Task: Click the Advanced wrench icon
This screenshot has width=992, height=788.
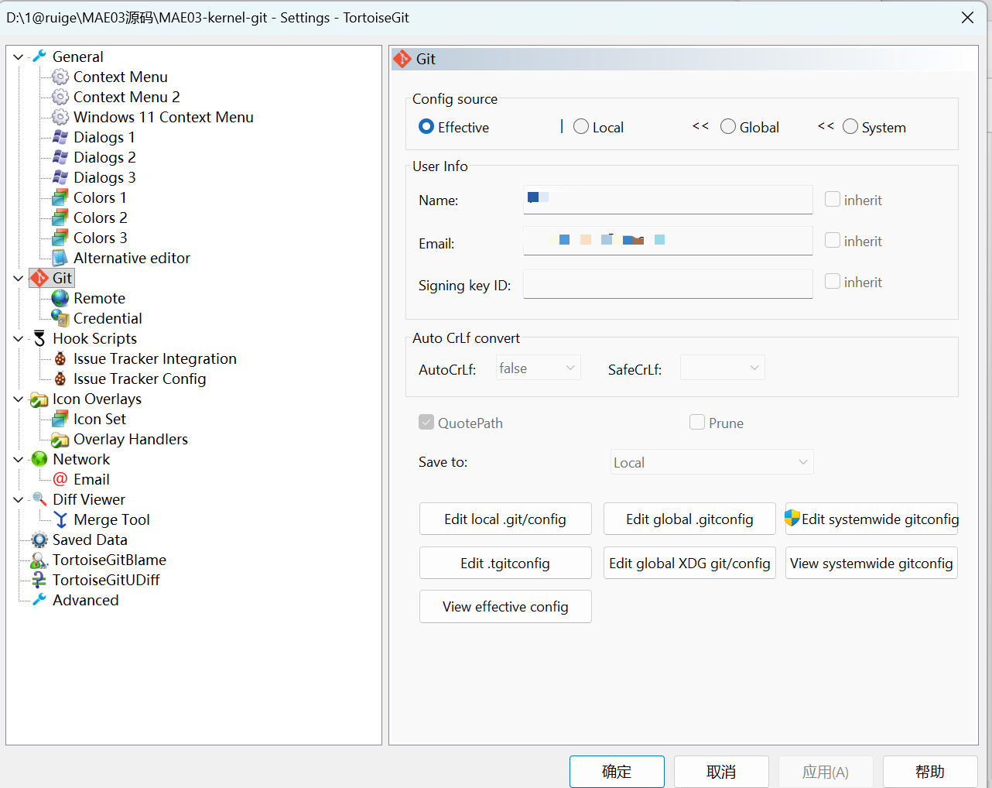Action: [39, 600]
